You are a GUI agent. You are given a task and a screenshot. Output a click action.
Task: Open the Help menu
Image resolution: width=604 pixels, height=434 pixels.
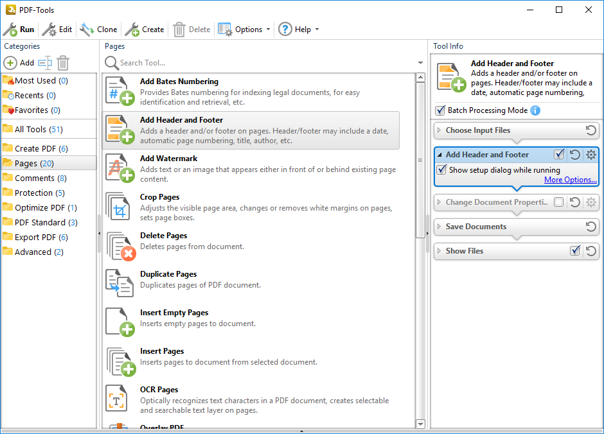click(298, 30)
